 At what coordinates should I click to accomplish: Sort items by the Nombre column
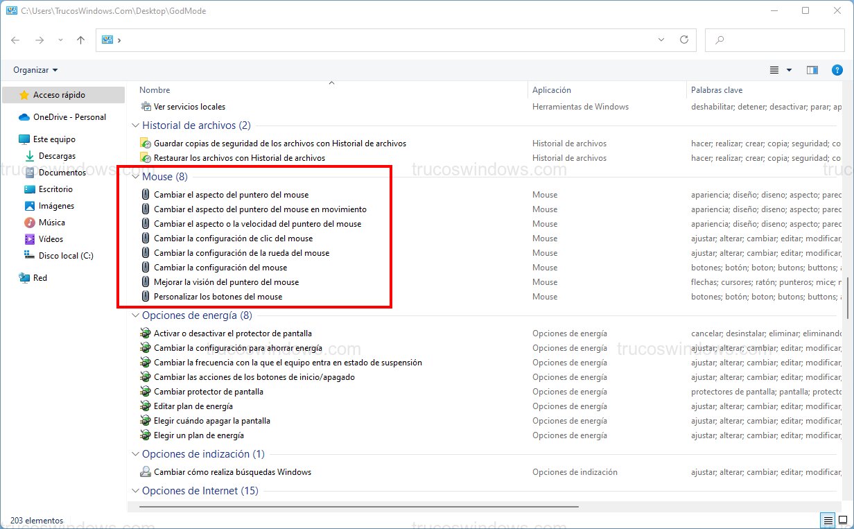pyautogui.click(x=154, y=90)
